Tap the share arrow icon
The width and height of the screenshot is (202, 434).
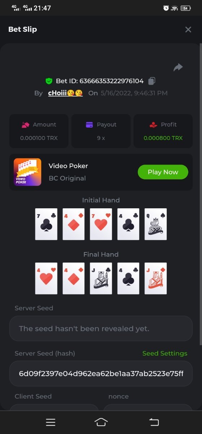coord(178,67)
